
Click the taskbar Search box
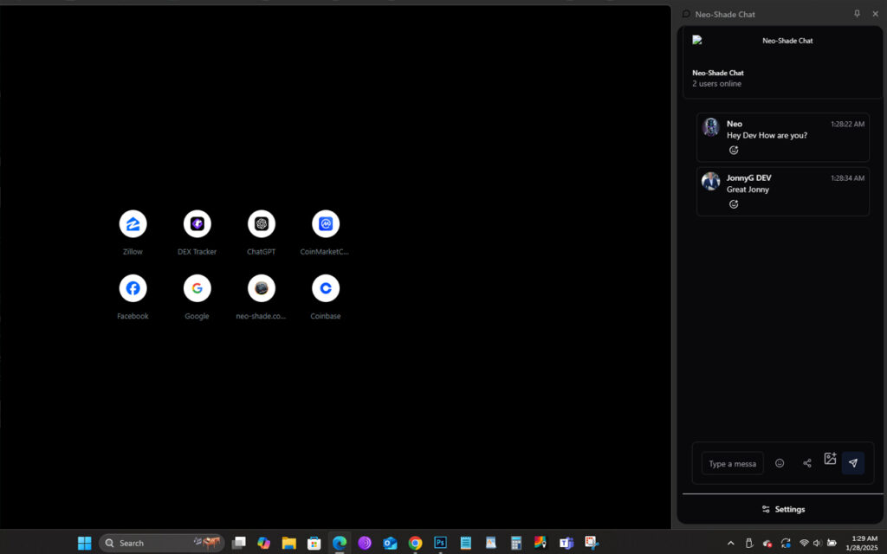pos(162,544)
